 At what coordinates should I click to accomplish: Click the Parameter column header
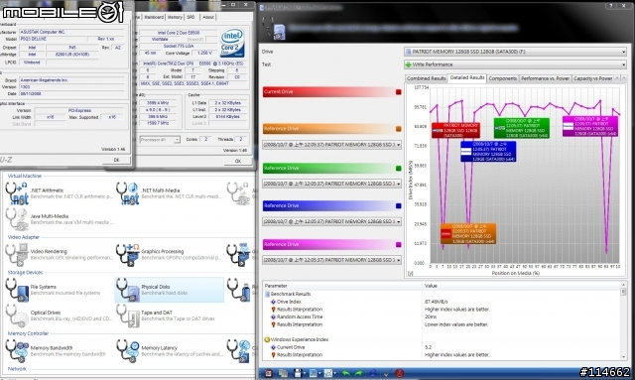(342, 286)
